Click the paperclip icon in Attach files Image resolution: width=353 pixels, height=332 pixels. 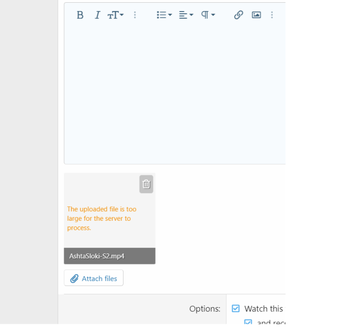74,278
